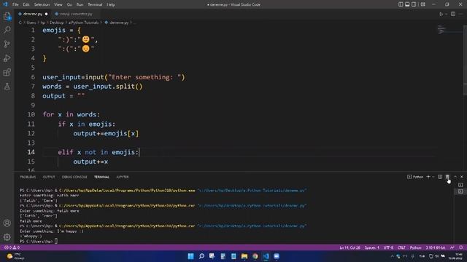
Task: Open the Accounts menu icon
Action: click(7, 223)
